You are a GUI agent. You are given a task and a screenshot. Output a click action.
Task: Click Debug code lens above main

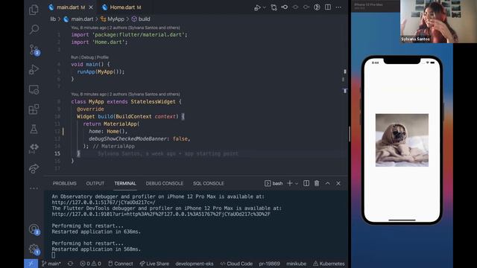pos(87,57)
